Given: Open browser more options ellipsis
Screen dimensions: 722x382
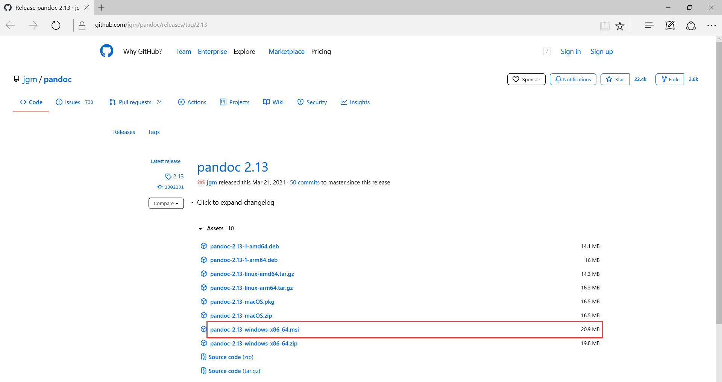Looking at the screenshot, I should 711,25.
